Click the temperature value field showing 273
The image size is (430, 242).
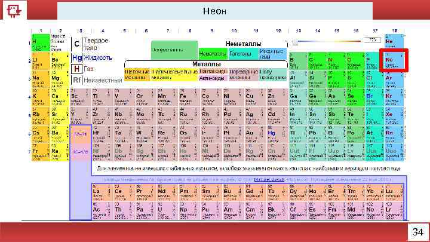point(373,41)
